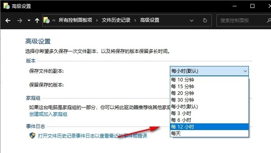Viewport: 271px width, 153px height.
Task: Click the 事件日志 section header
Action: (36, 127)
